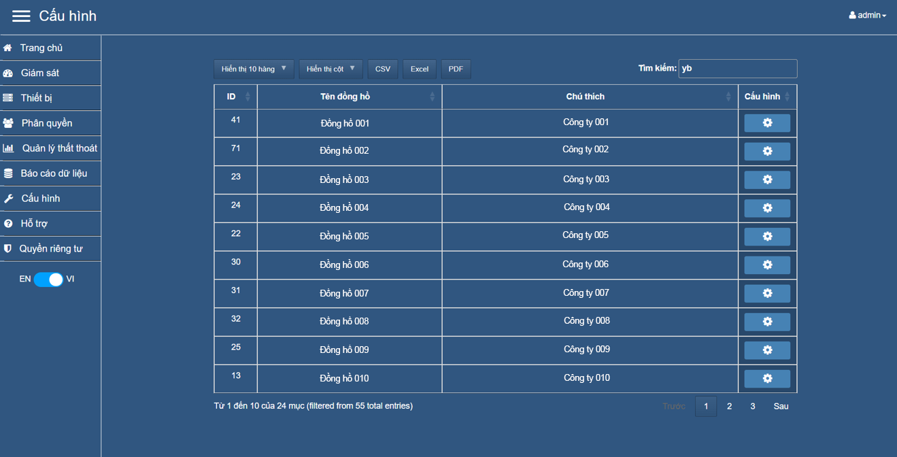Export table using the CSV button
Screen dimensions: 897x457
pyautogui.click(x=383, y=69)
